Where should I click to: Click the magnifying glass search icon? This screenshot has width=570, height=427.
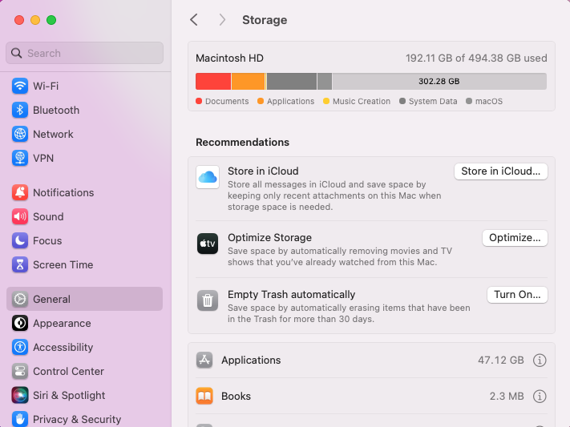click(x=16, y=53)
